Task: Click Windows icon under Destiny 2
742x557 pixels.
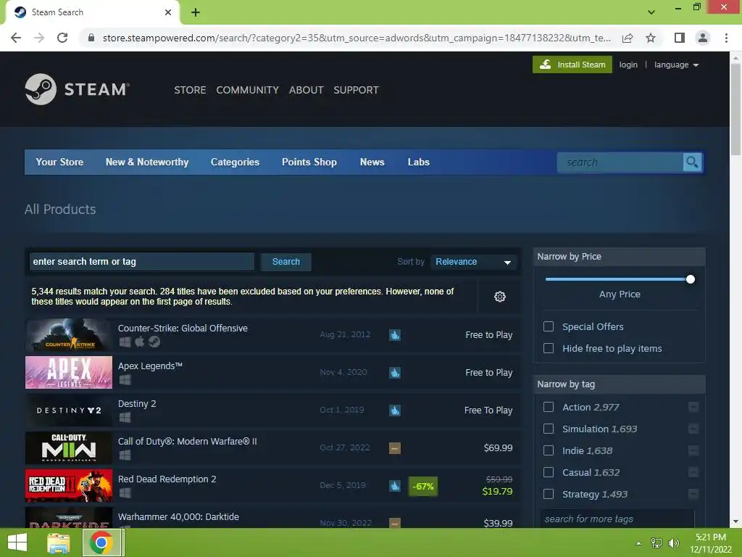Action: click(x=125, y=417)
